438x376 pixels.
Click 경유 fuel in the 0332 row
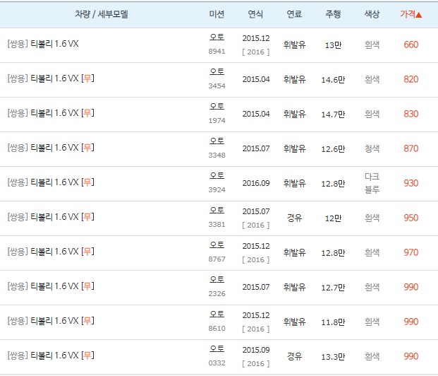[x=294, y=356]
